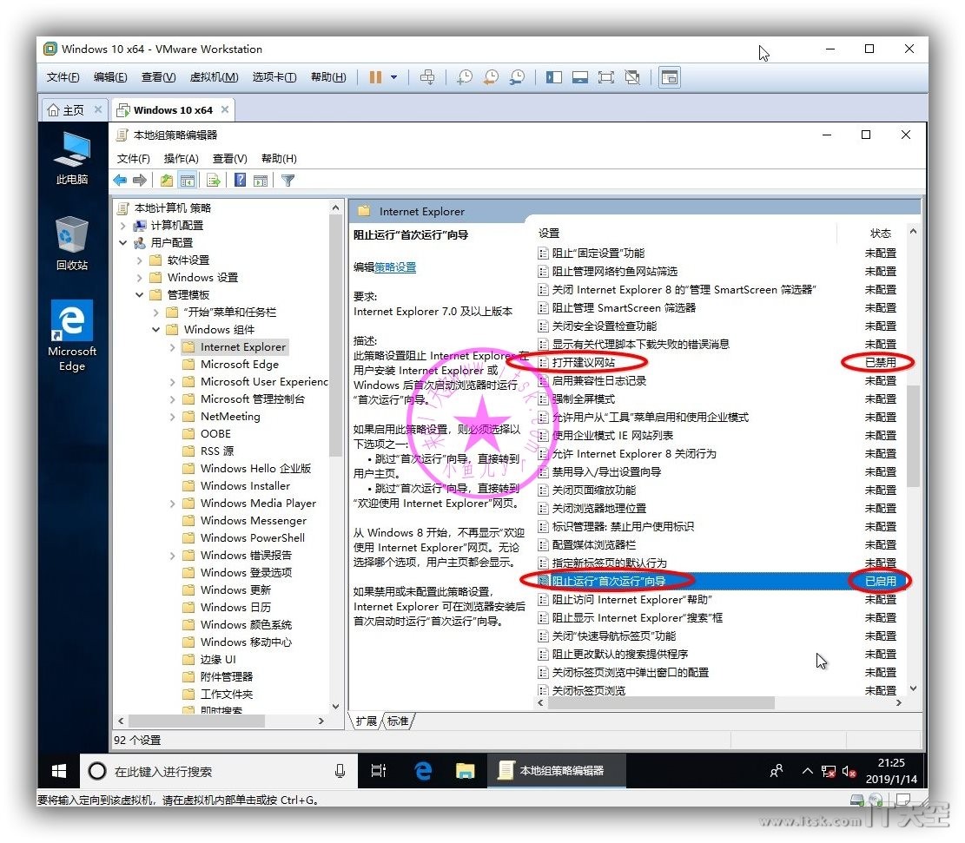This screenshot has width=965, height=843.
Task: Open the VMware snapshot manager
Action: pyautogui.click(x=517, y=77)
